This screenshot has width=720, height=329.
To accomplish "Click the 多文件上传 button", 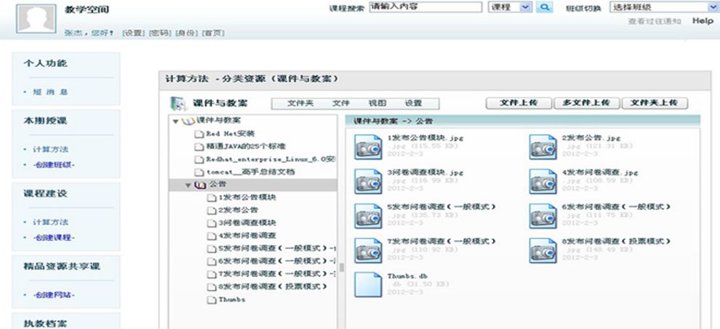I will (586, 103).
